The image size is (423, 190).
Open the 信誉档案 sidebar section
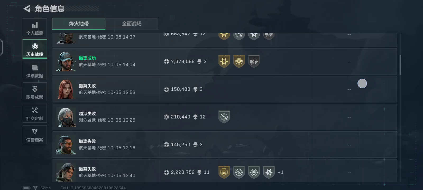(35, 135)
